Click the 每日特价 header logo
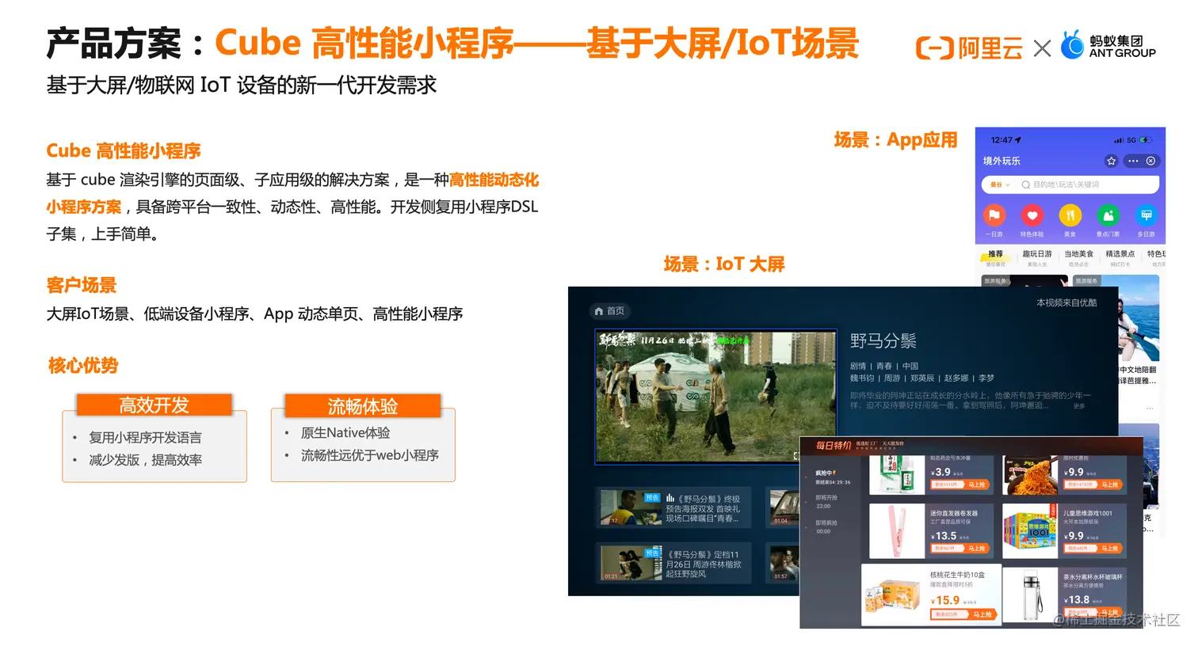Screen dimensions: 1198x646 (x=834, y=446)
